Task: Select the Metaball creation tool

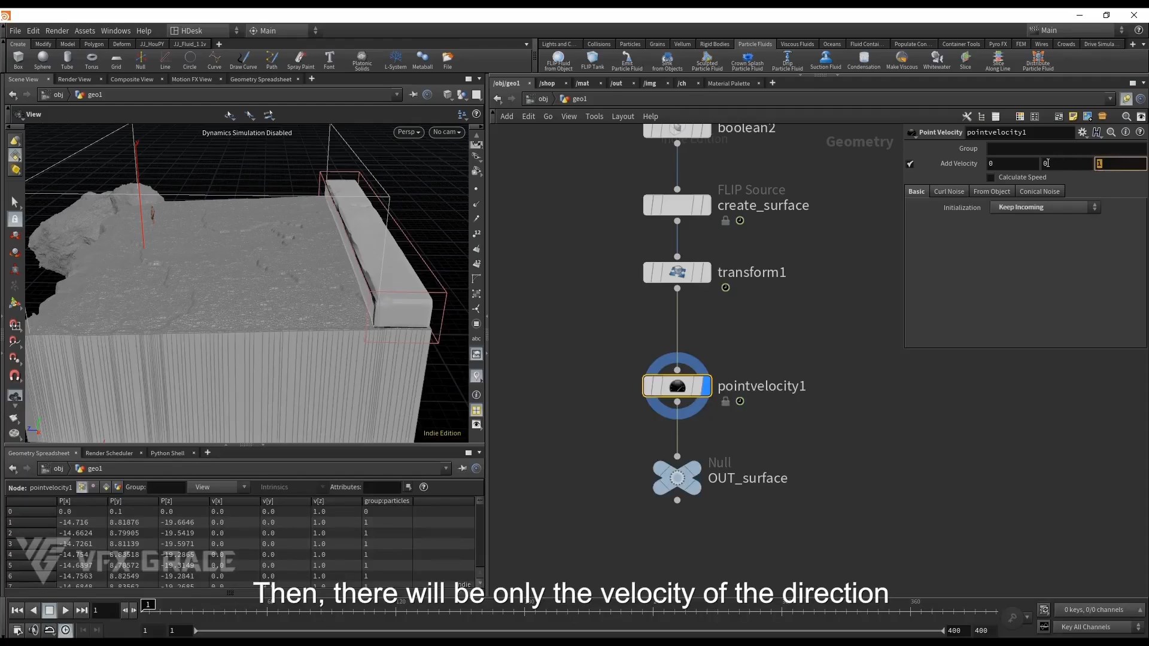Action: pos(423,60)
